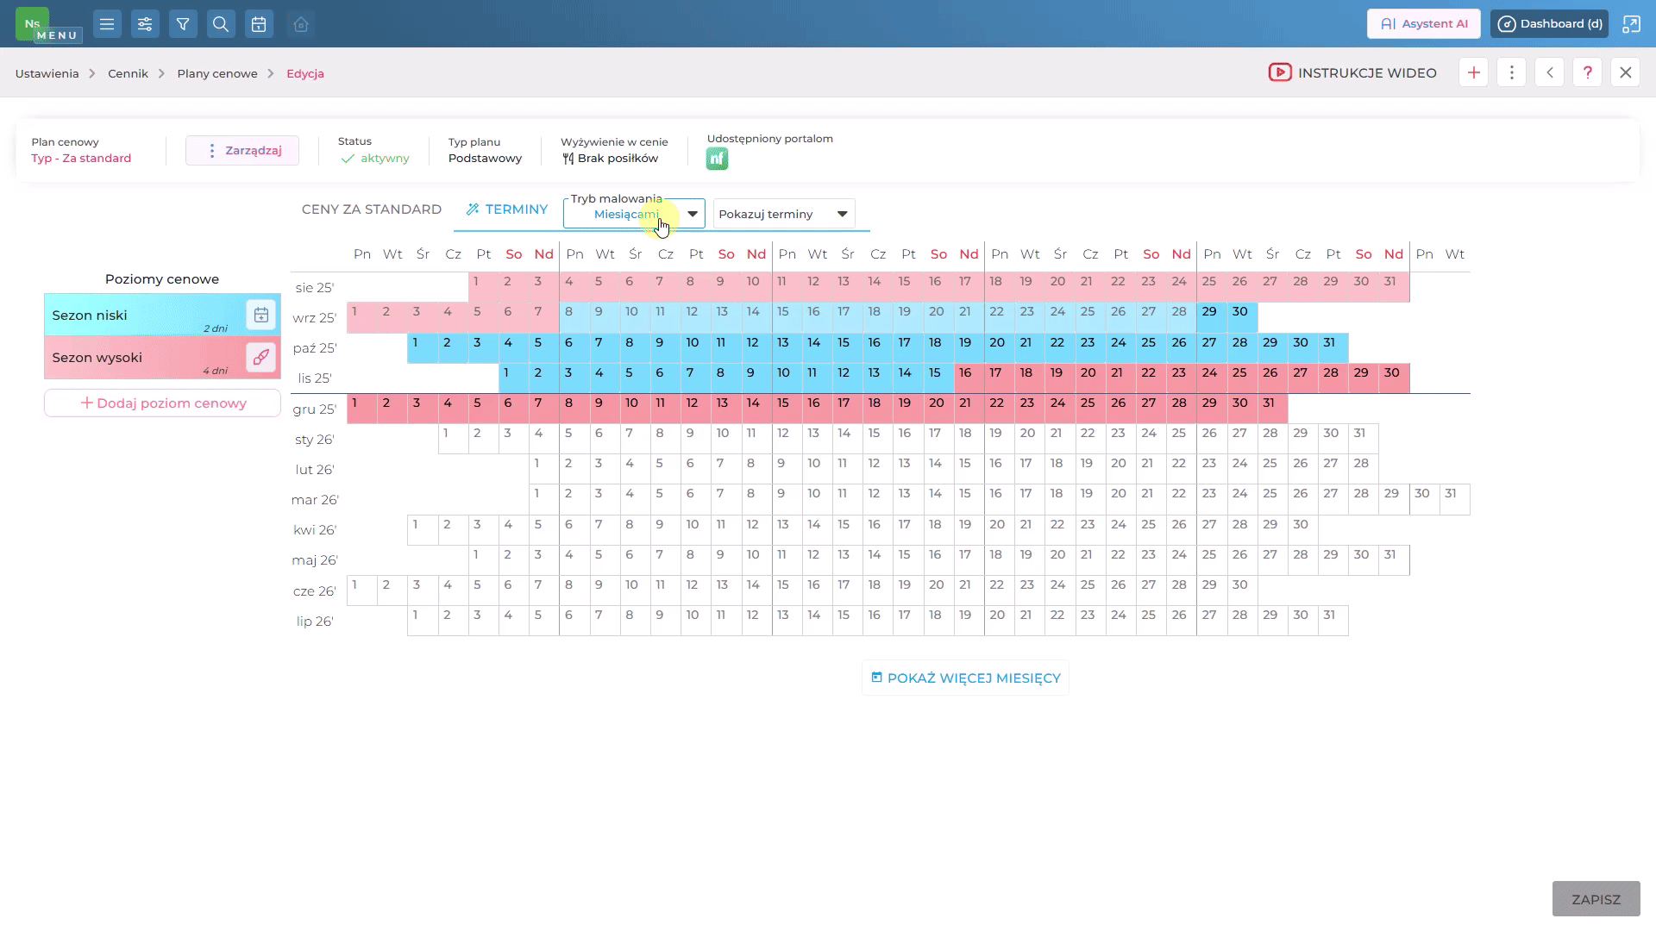The image size is (1656, 931).
Task: Click the home icon in top bar
Action: (301, 24)
